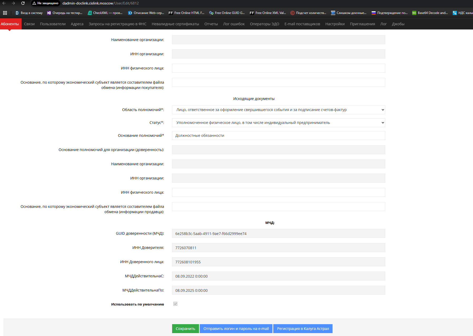
Task: Open the Связи menu item
Action: tap(30, 24)
